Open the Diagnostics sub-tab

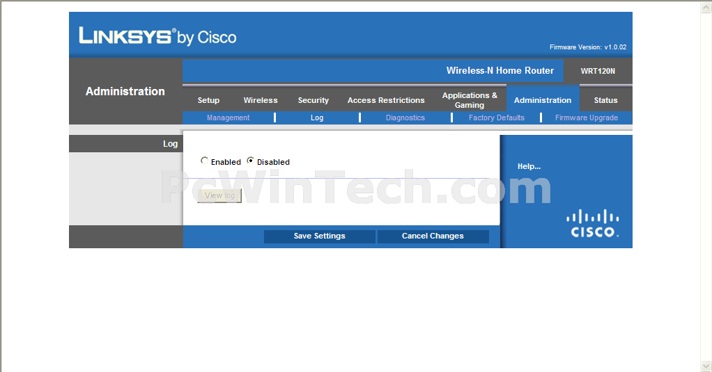(405, 118)
